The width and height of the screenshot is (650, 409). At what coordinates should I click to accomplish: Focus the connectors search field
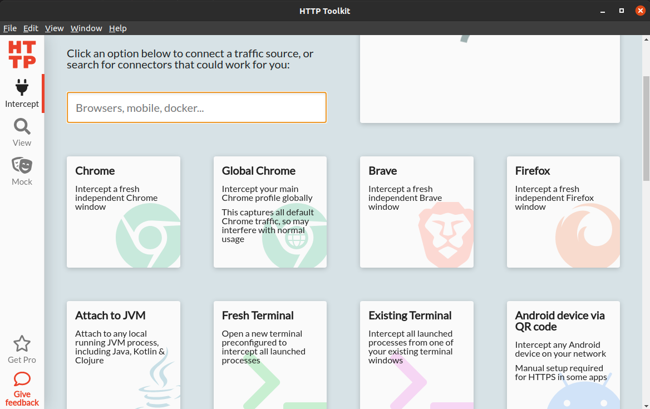coord(196,107)
